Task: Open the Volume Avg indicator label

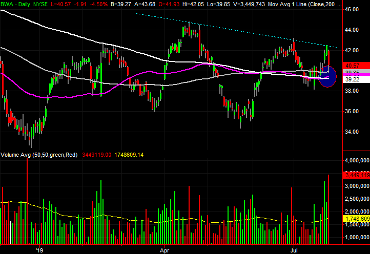Action: click(39, 155)
